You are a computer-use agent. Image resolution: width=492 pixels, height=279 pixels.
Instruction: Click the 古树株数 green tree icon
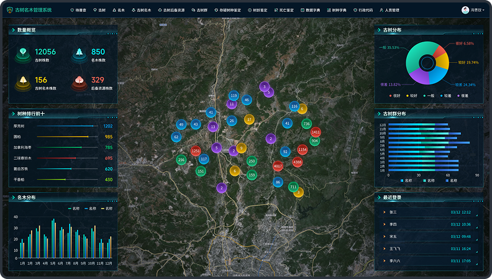23,54
